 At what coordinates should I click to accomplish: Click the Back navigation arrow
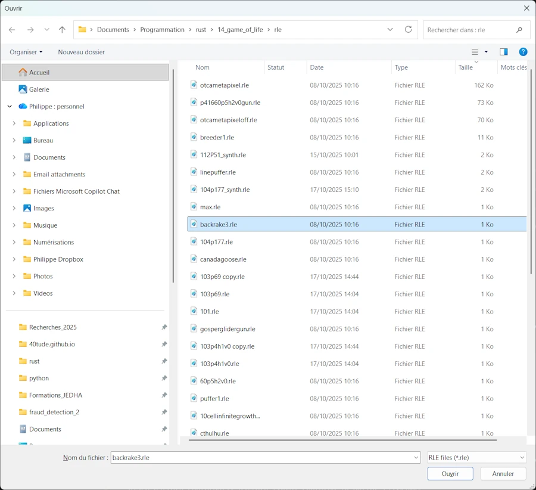[x=12, y=30]
